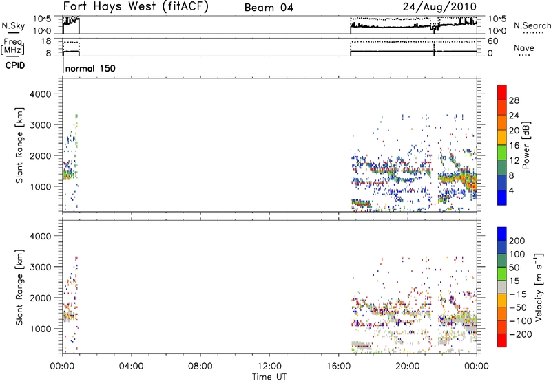Click the gray segment of velocity colorbar
The image size is (551, 381).
(x=502, y=287)
